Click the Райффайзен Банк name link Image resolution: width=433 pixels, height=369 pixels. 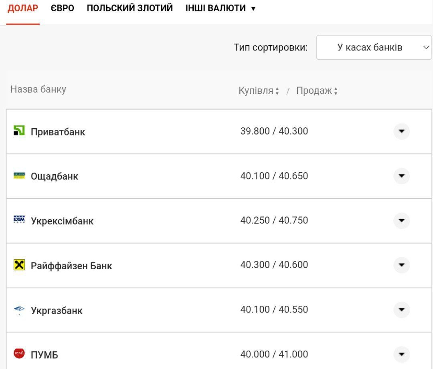pos(71,266)
